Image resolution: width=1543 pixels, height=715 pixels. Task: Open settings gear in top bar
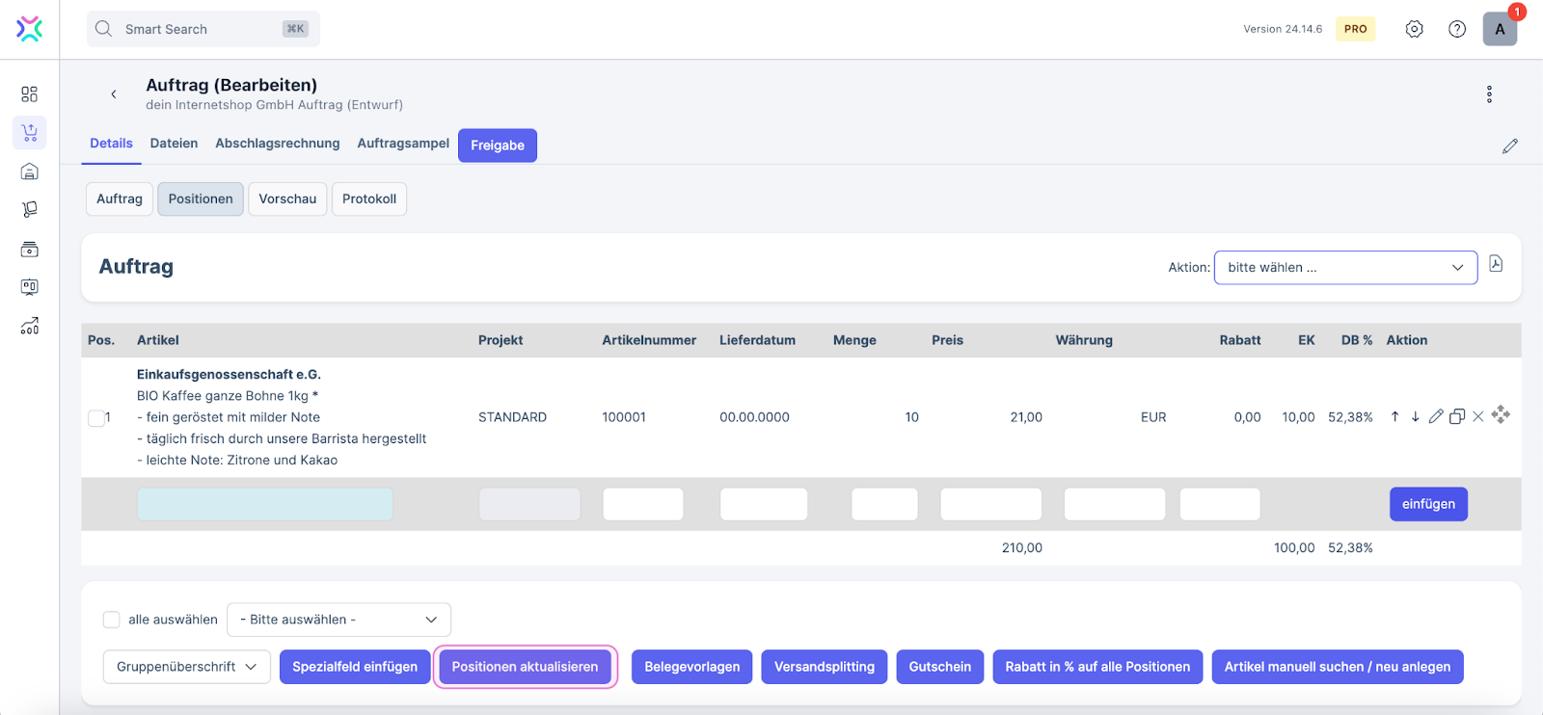pos(1414,29)
